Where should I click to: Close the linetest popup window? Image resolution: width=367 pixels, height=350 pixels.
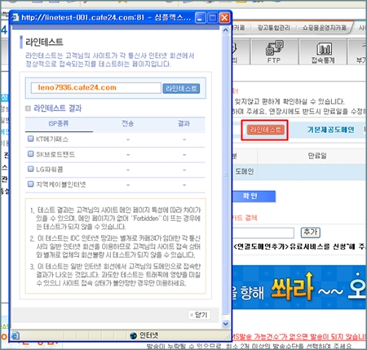coord(224,18)
